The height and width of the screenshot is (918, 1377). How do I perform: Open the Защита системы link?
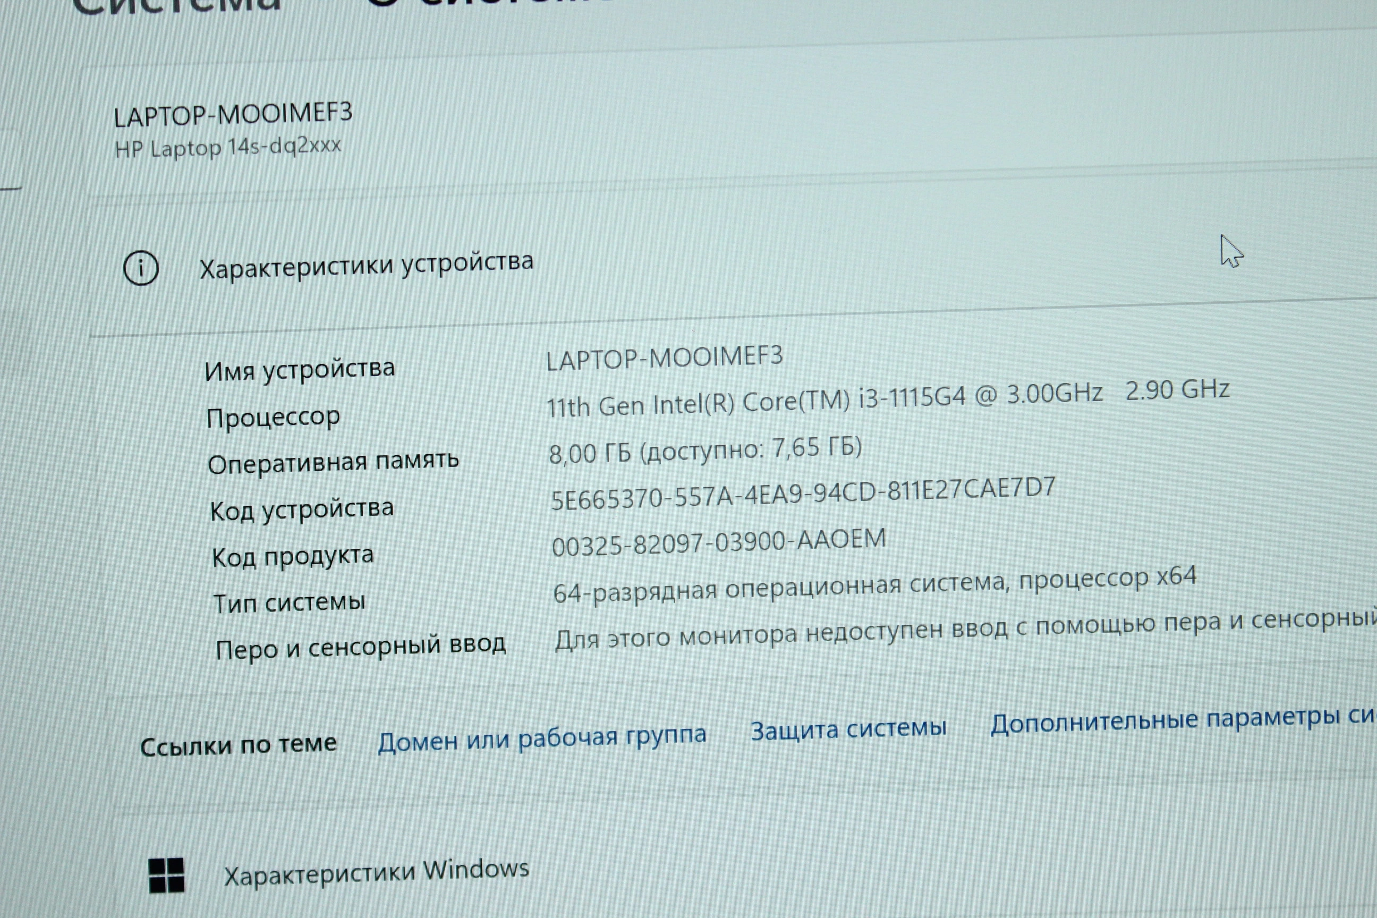tap(848, 729)
